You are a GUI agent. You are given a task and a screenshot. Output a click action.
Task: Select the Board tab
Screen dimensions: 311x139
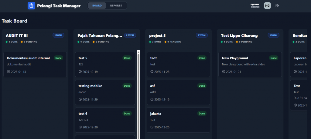click(97, 5)
